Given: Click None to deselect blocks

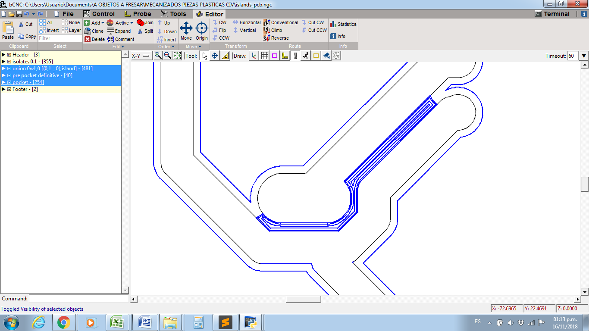Looking at the screenshot, I should click(x=71, y=22).
